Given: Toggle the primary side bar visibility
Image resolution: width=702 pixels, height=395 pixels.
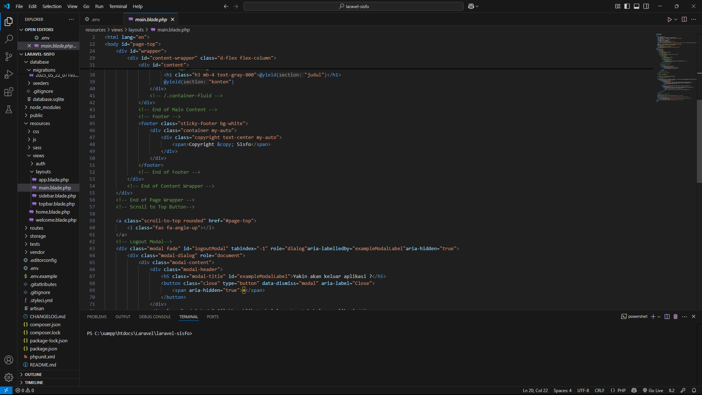Looking at the screenshot, I should (x=627, y=6).
